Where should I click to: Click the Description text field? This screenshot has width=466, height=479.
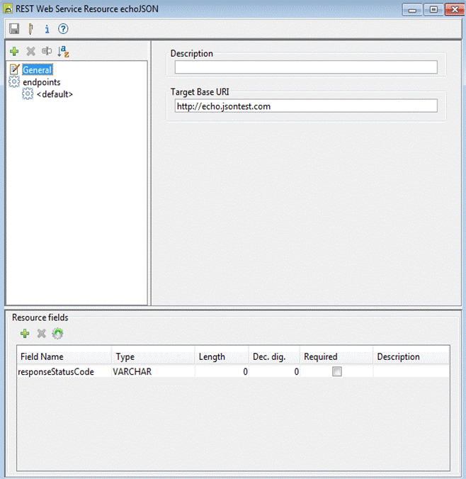click(306, 67)
